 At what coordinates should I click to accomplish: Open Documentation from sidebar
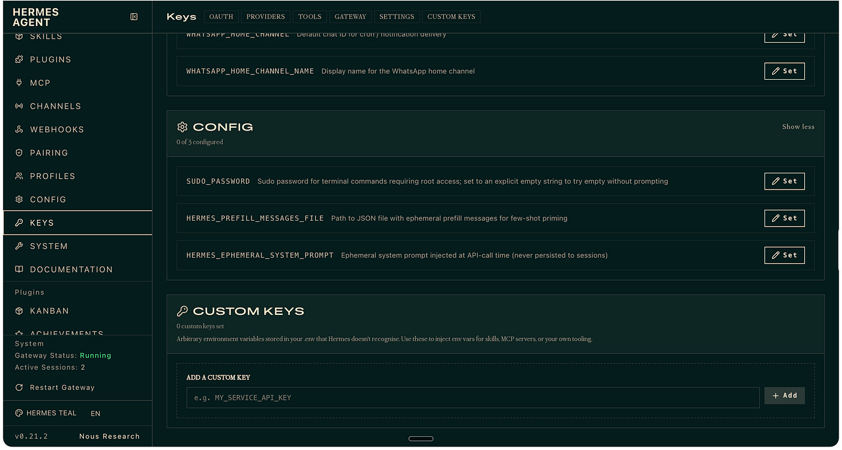77,269
